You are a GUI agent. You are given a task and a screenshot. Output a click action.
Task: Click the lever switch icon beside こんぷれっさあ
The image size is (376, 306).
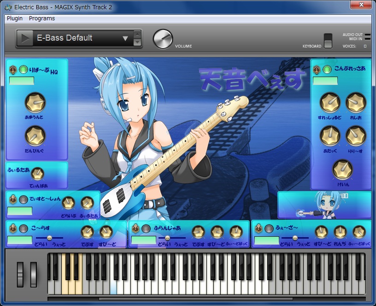point(316,70)
